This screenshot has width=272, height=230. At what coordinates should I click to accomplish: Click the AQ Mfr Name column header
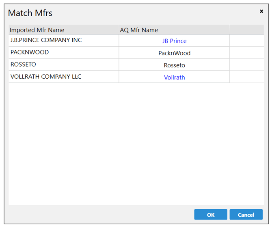coord(174,30)
